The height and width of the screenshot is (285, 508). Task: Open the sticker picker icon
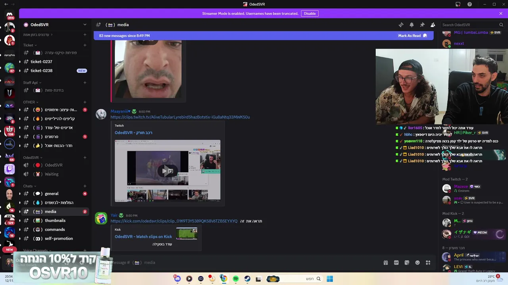point(407,262)
